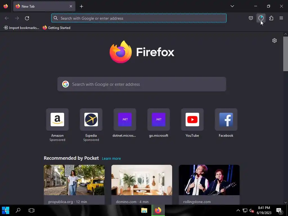Open Firefox View pinned tab icon
Viewport: 288px width, 216px height.
click(x=6, y=6)
